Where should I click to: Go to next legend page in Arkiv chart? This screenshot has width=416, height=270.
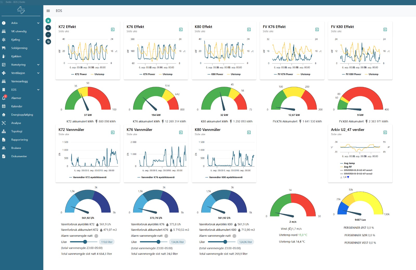click(x=348, y=177)
